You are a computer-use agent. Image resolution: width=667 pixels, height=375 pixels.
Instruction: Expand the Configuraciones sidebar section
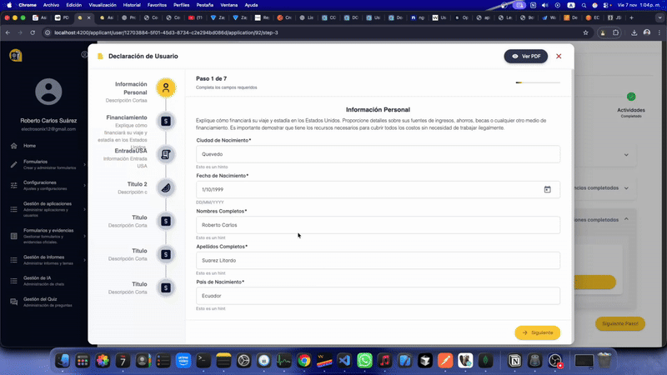[x=46, y=185]
